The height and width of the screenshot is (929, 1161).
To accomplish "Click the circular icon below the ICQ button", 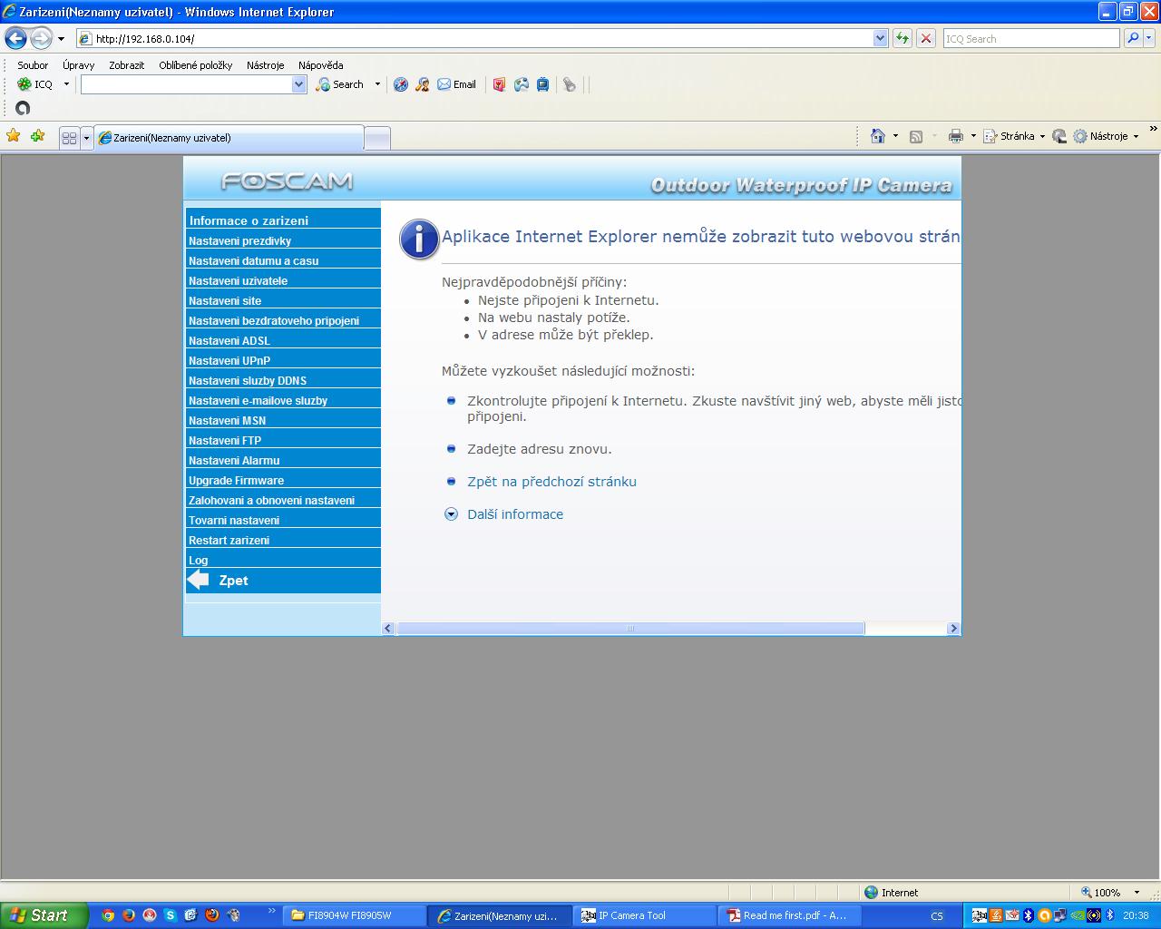I will click(x=23, y=108).
